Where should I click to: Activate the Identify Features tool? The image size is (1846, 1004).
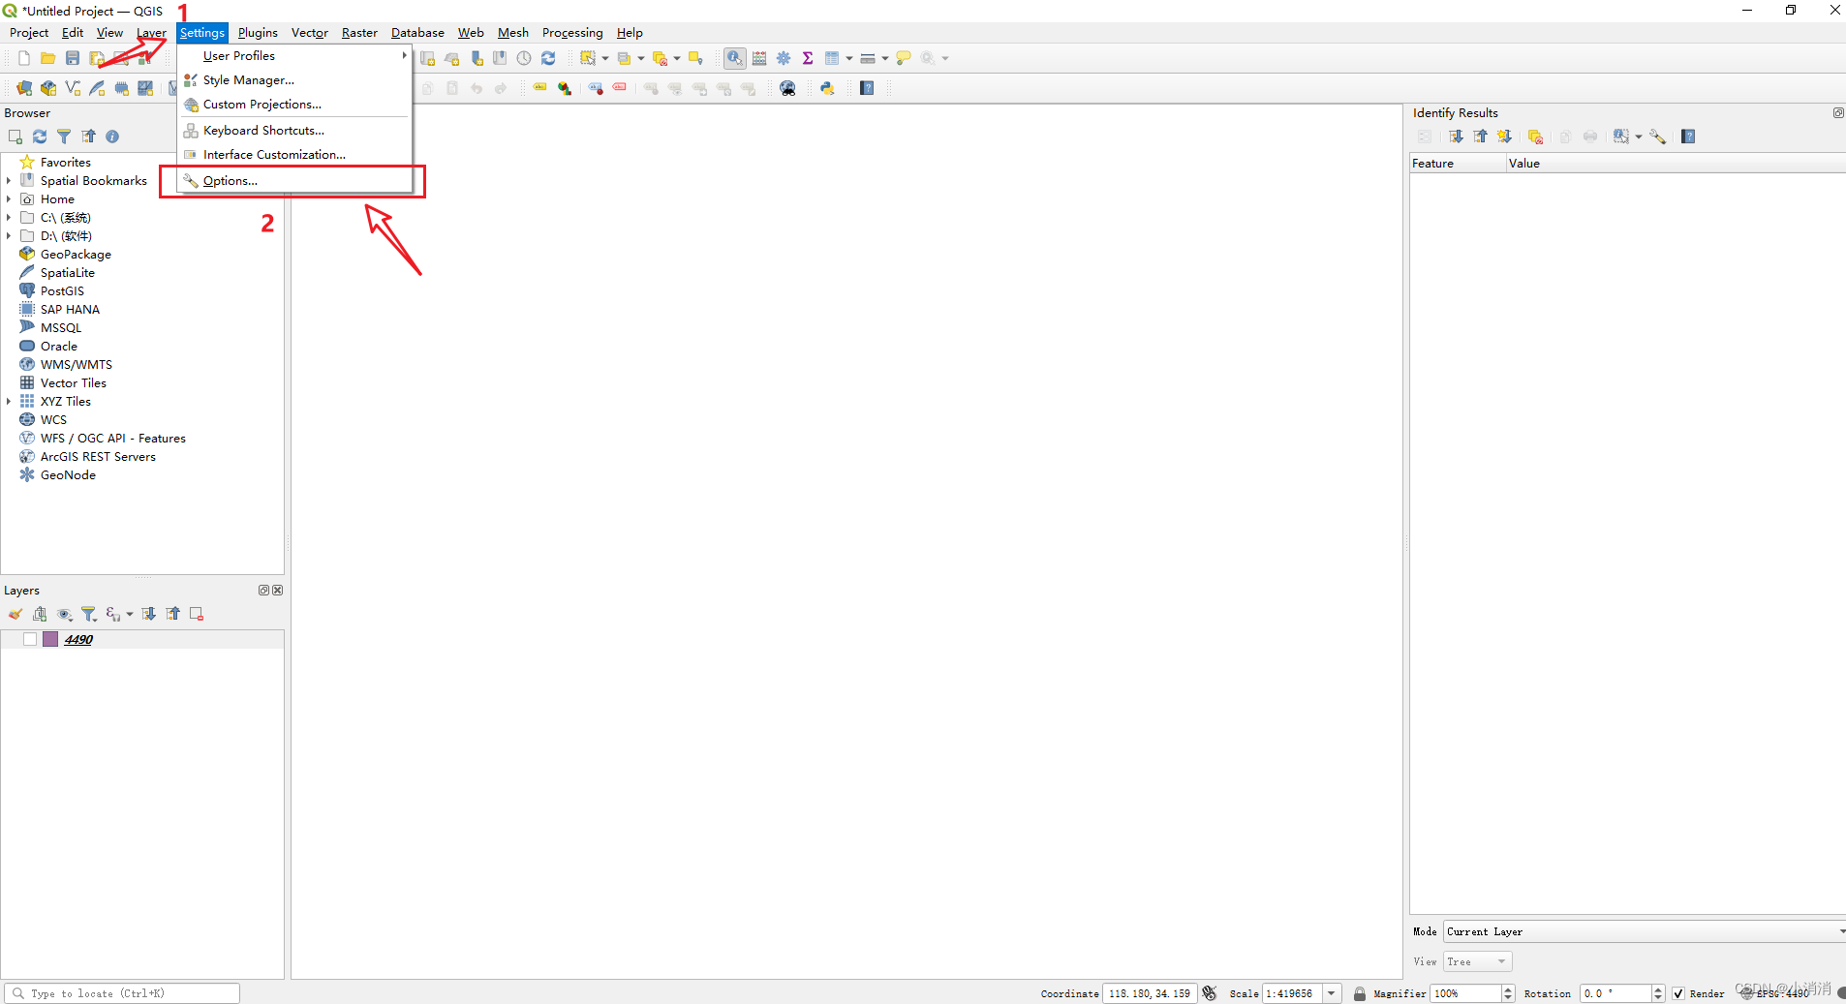(x=735, y=58)
